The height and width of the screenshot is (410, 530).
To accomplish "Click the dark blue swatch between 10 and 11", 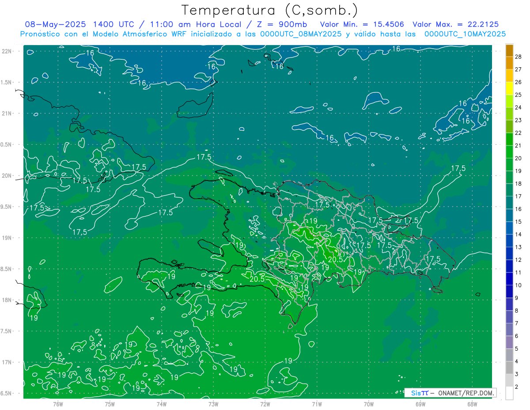I will (x=510, y=279).
